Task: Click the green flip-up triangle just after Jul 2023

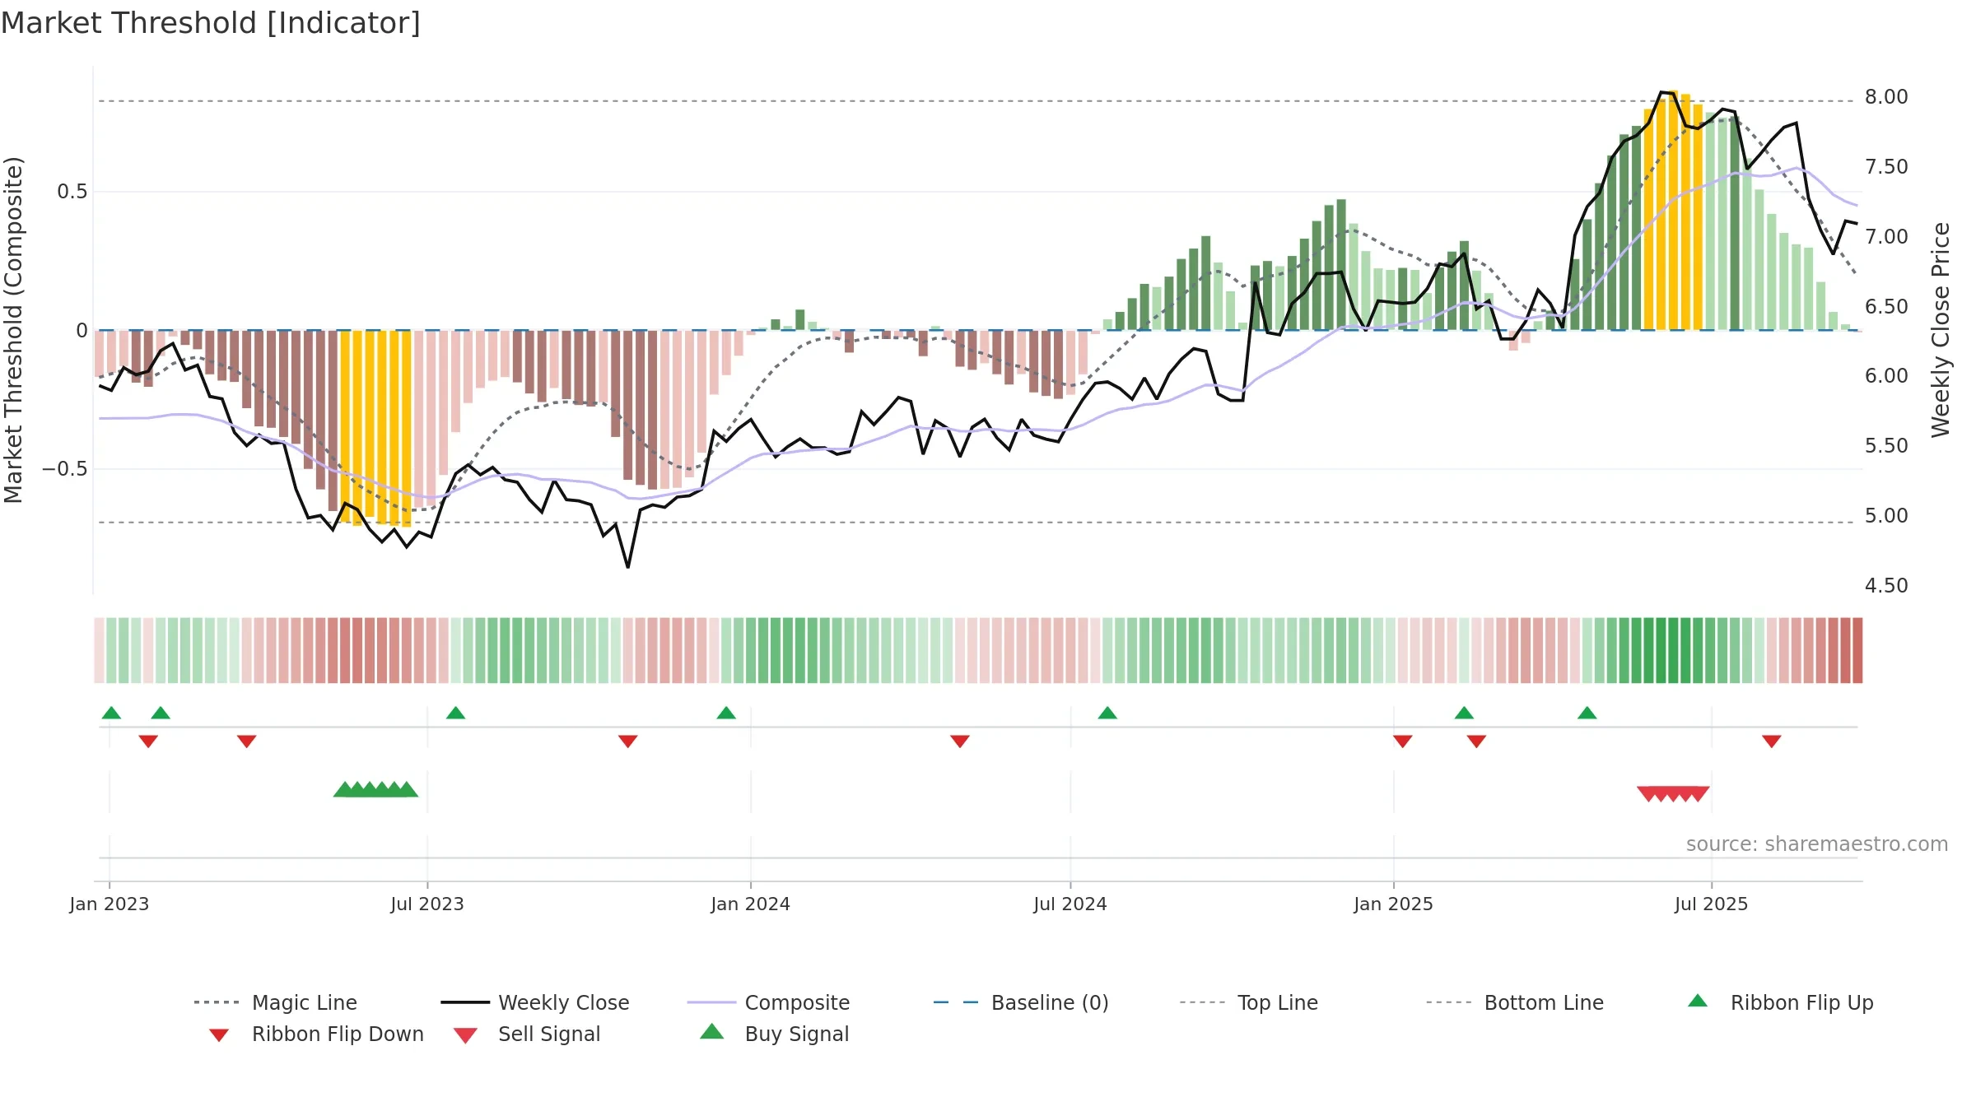Action: [455, 713]
